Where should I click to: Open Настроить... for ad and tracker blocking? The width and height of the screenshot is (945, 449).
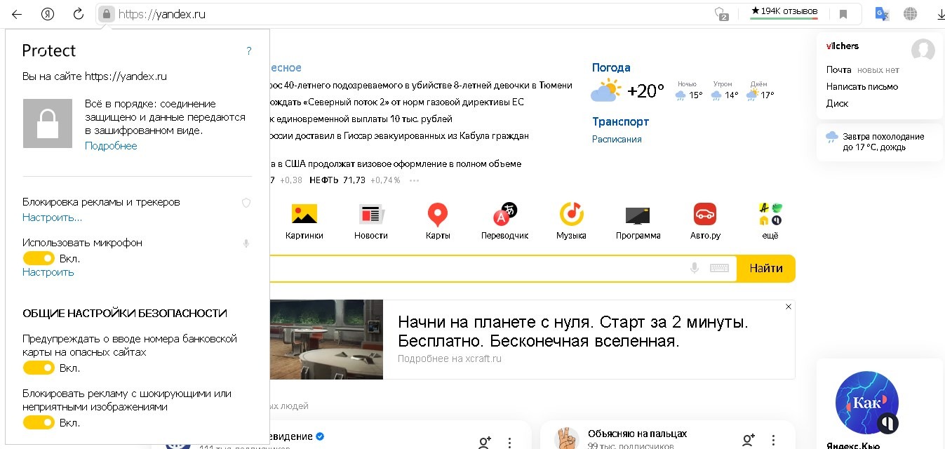pyautogui.click(x=52, y=217)
